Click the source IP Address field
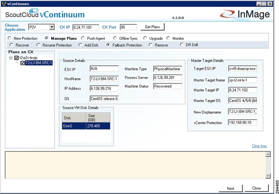279x194 pixels. pyautogui.click(x=104, y=89)
